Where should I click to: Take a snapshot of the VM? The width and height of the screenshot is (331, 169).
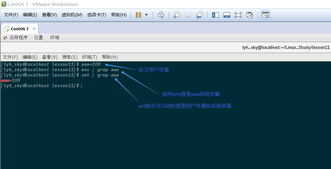[177, 15]
